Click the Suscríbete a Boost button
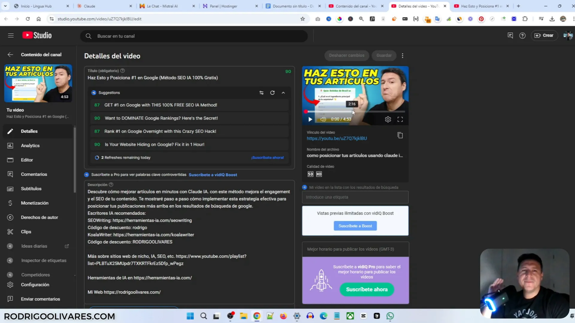575x323 pixels. (x=355, y=226)
